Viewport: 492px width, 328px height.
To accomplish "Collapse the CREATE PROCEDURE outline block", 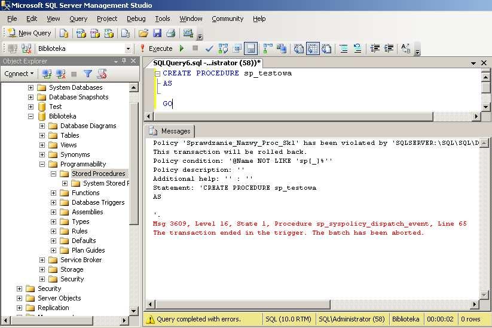I will point(157,74).
